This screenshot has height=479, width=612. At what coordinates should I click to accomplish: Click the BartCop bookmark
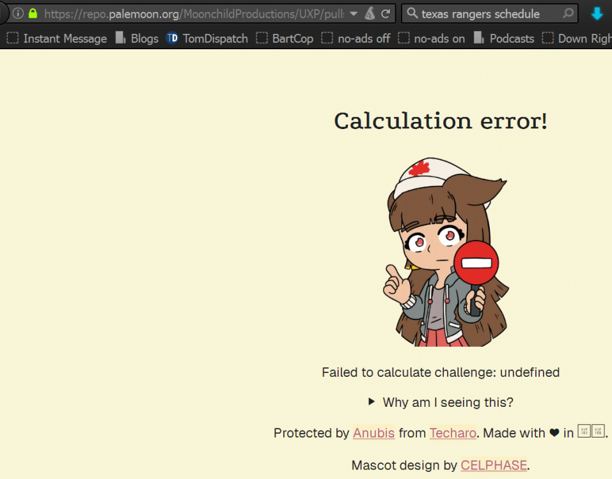click(x=285, y=38)
